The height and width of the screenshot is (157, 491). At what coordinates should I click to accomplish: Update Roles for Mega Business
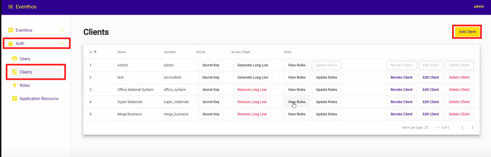click(326, 114)
